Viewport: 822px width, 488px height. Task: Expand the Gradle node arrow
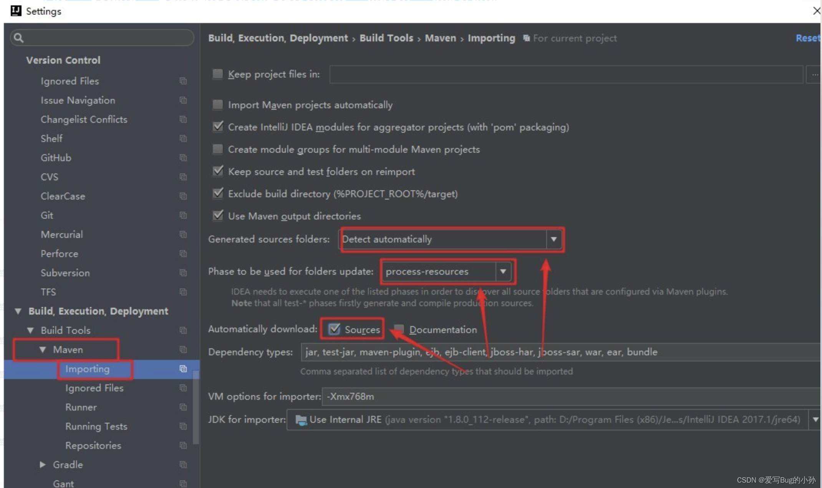[x=42, y=465]
